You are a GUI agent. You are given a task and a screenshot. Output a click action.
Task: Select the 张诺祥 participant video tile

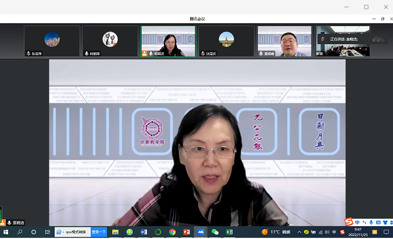coord(52,41)
